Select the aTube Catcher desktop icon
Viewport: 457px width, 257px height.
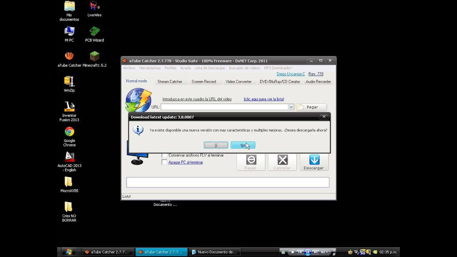[x=69, y=59]
